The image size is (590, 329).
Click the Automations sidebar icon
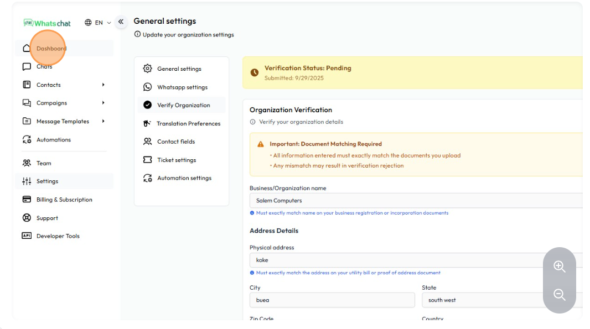(x=27, y=140)
